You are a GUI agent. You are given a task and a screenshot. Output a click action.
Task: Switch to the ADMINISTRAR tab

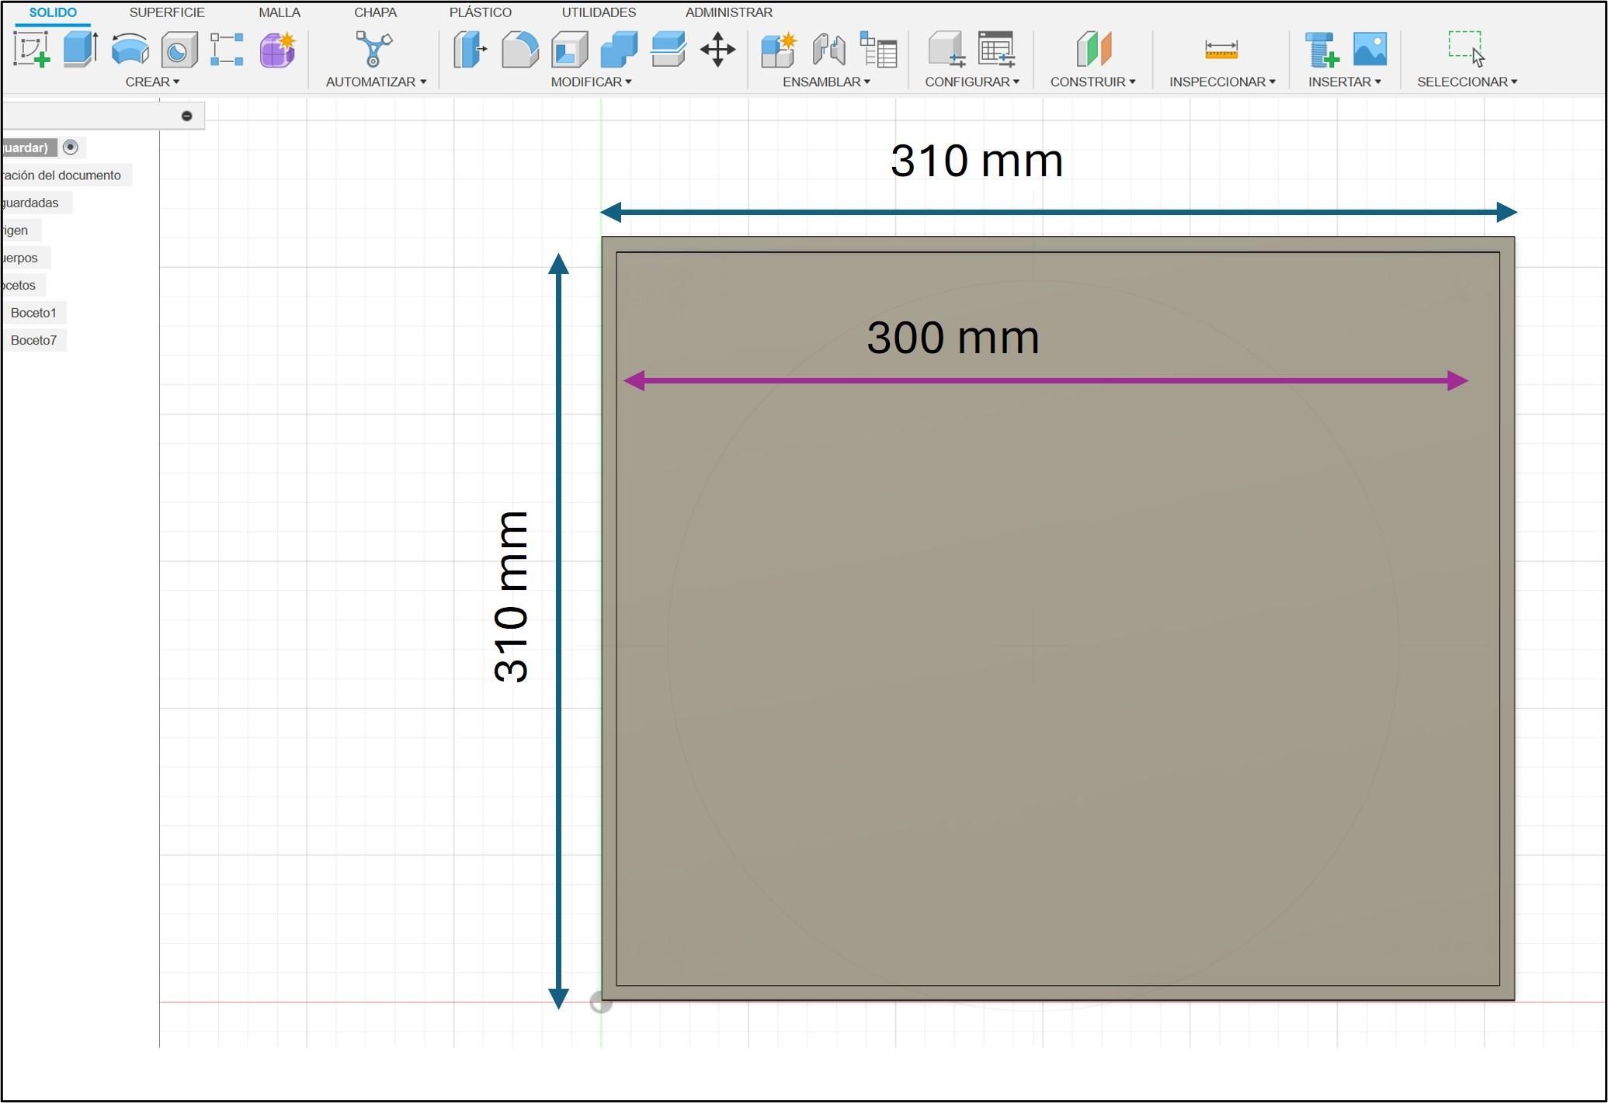pos(728,12)
